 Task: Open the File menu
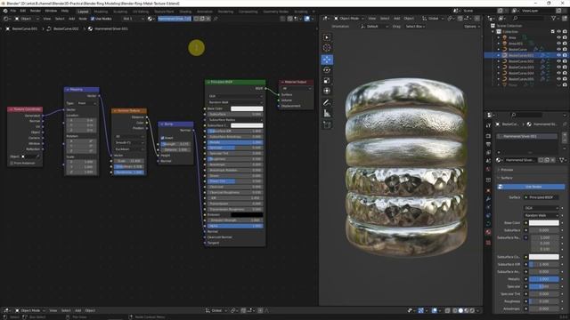[x=13, y=11]
